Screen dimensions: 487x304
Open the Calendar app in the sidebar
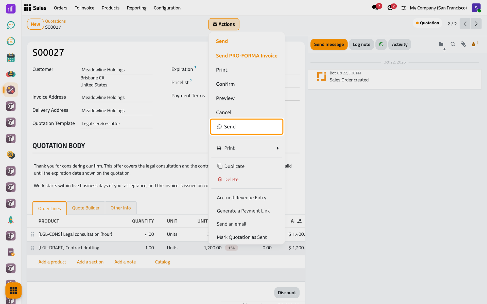pyautogui.click(x=11, y=58)
